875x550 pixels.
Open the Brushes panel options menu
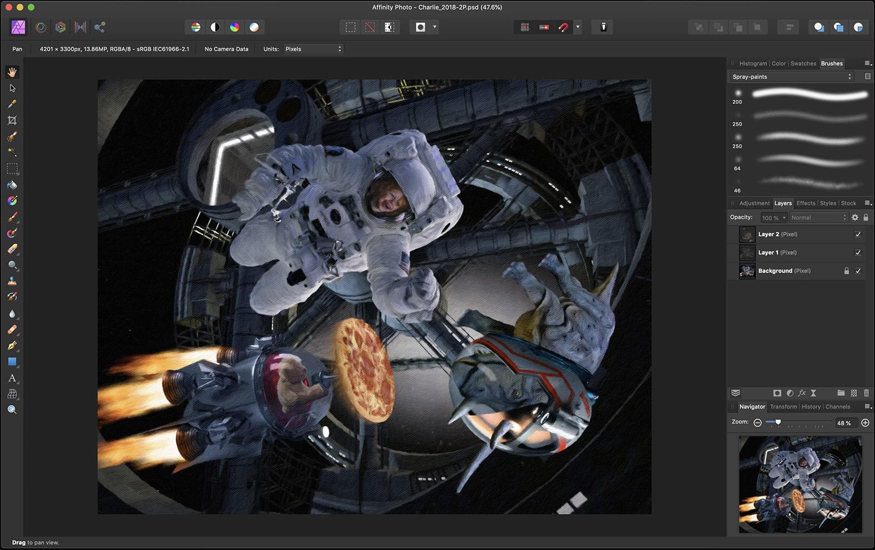868,63
